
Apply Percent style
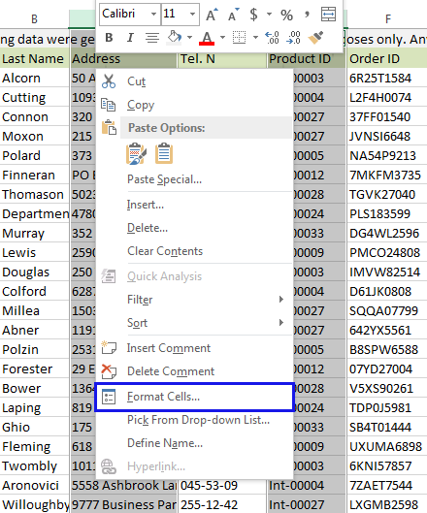(x=286, y=16)
